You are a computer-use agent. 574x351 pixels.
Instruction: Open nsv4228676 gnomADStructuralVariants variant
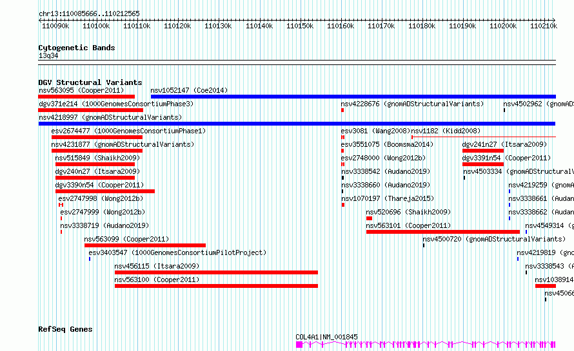point(412,104)
